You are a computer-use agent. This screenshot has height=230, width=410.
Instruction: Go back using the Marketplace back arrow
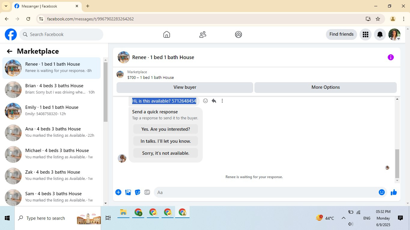coord(10,51)
